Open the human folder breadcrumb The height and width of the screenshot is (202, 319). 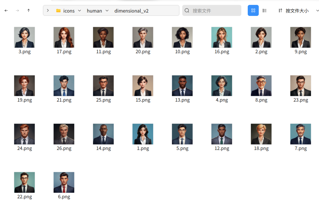click(95, 11)
